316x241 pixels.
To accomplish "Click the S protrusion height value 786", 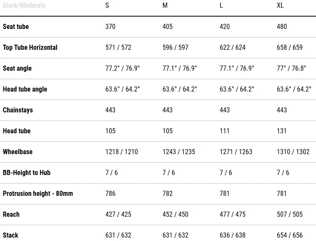I will tap(110, 194).
